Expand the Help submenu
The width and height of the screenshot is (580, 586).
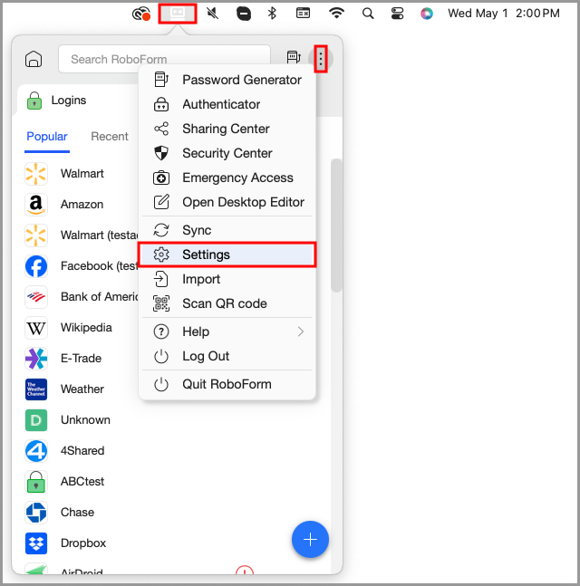pos(227,331)
